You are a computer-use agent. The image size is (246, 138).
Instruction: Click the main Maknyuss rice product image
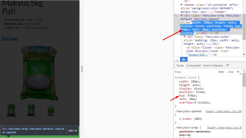tap(39, 73)
